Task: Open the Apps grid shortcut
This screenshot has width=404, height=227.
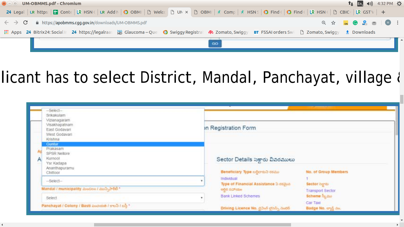Action: click(13, 32)
